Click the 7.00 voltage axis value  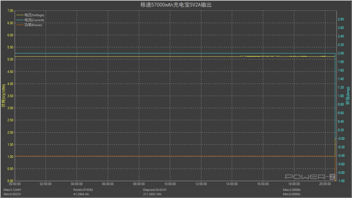pos(10,10)
